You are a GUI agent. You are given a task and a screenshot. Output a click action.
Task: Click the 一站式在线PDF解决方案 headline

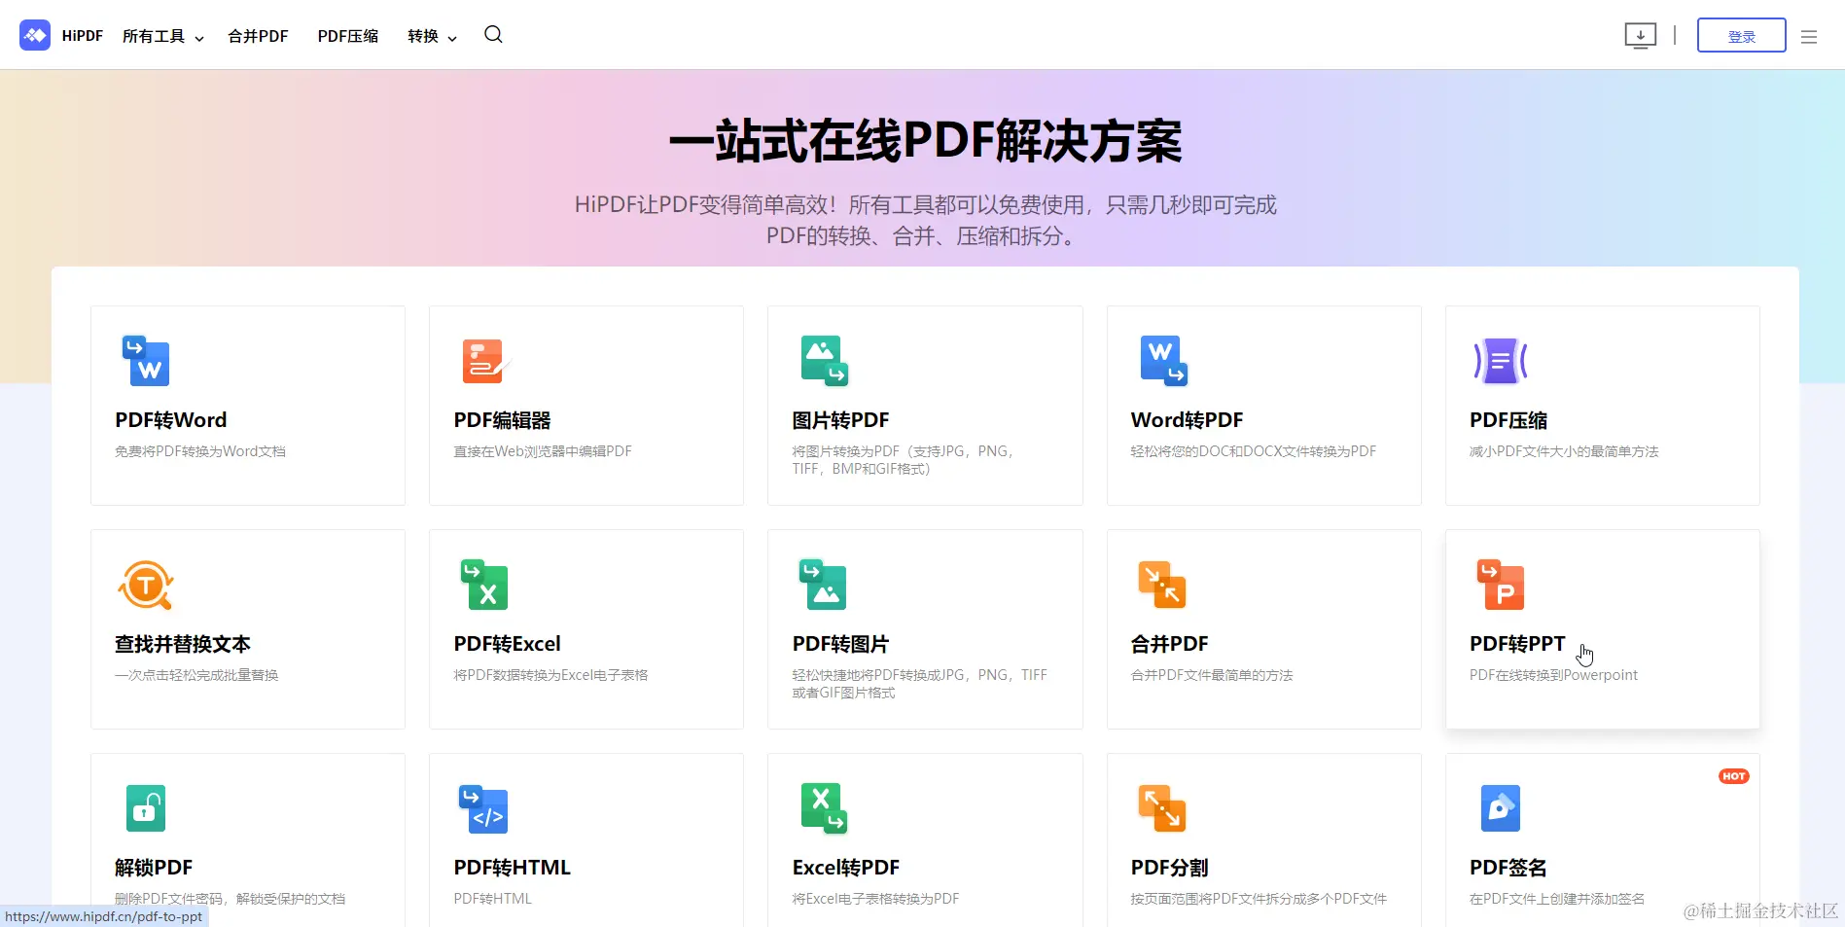click(x=925, y=141)
